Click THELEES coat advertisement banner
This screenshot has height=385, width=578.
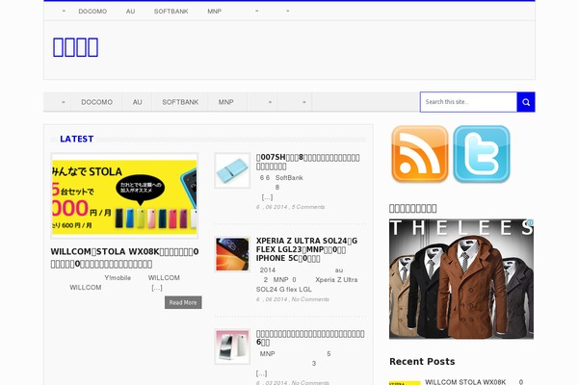(461, 279)
